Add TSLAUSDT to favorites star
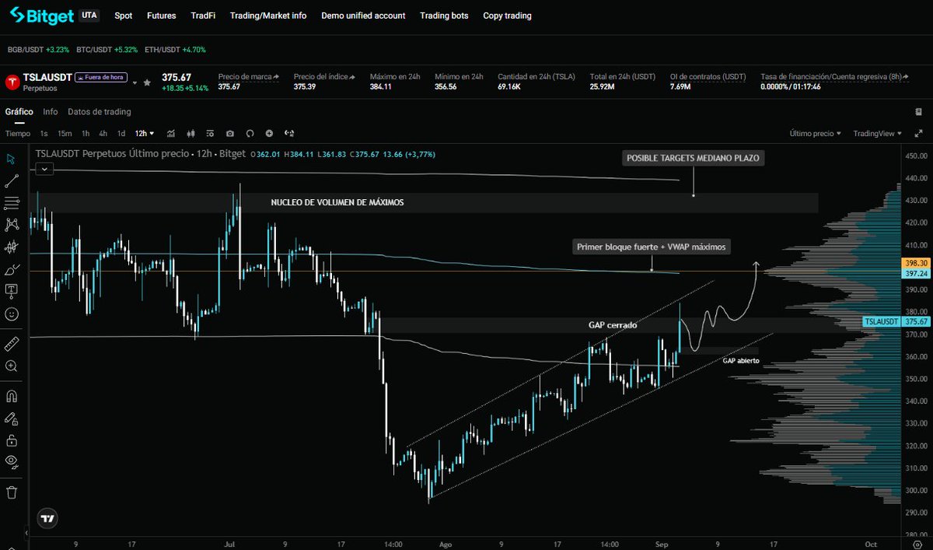The height and width of the screenshot is (550, 933). [147, 82]
